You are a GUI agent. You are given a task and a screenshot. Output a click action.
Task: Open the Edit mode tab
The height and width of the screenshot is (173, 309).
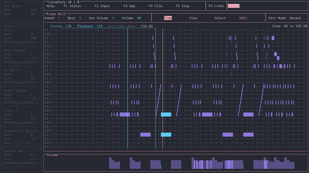click(243, 18)
